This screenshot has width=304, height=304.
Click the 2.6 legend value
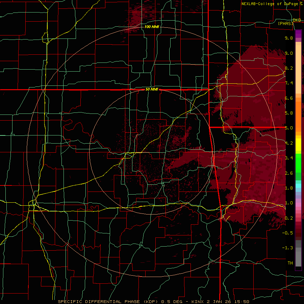tap(289, 173)
